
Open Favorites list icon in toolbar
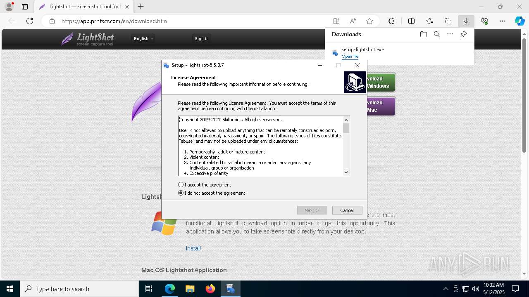point(430,21)
